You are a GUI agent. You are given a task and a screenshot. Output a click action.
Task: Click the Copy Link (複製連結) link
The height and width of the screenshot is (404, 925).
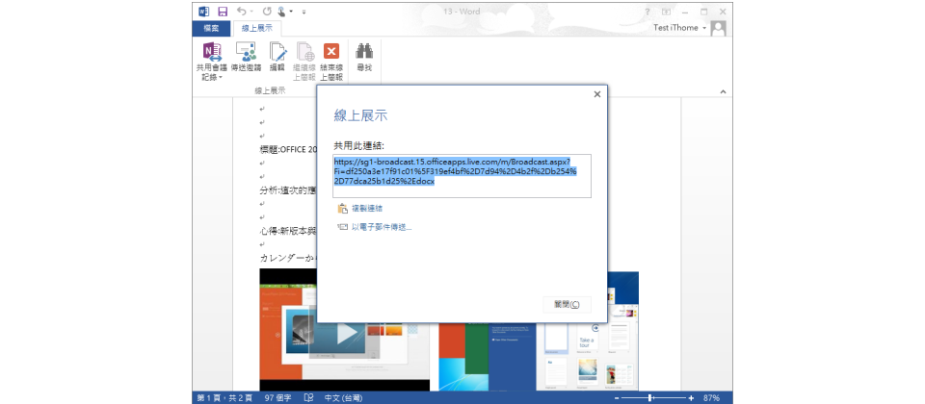click(365, 208)
